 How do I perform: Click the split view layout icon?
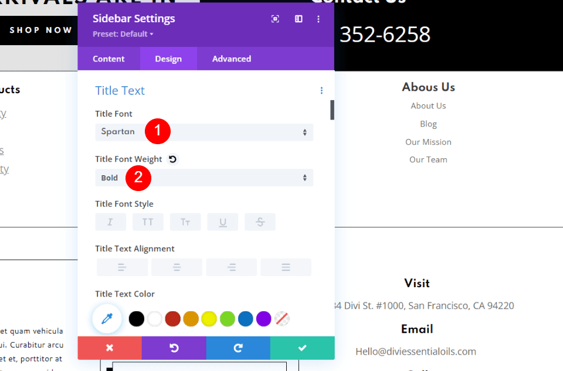(299, 19)
